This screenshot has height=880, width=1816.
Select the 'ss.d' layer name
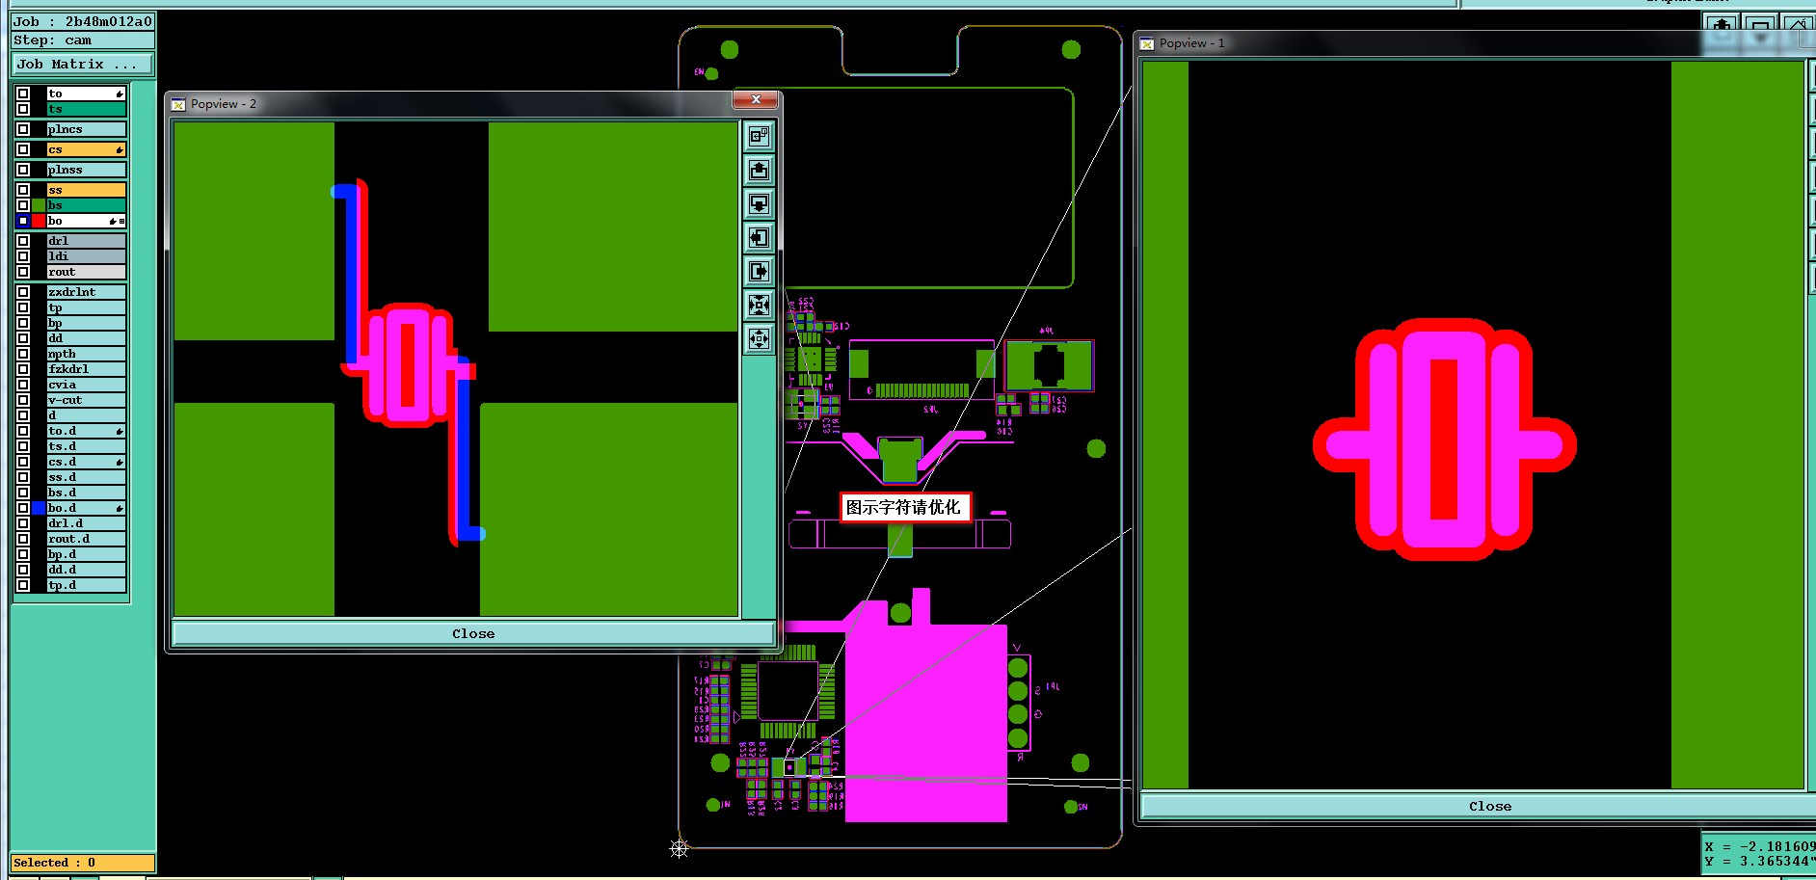click(86, 477)
